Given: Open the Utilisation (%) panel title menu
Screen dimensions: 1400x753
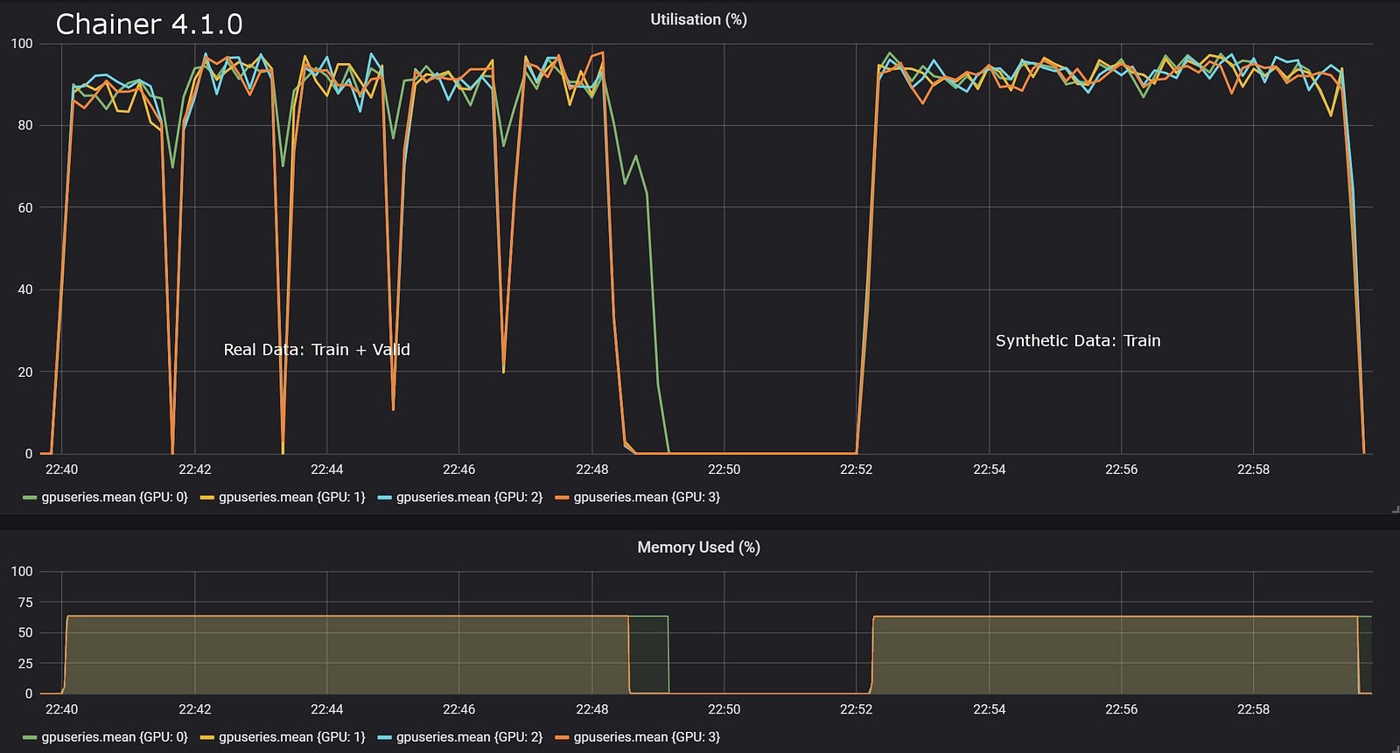Looking at the screenshot, I should (698, 19).
